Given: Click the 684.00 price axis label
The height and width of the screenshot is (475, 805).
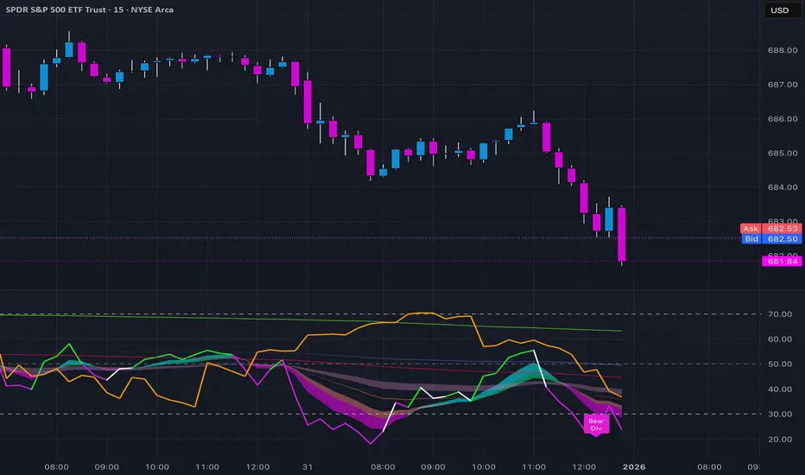Looking at the screenshot, I should (x=783, y=187).
